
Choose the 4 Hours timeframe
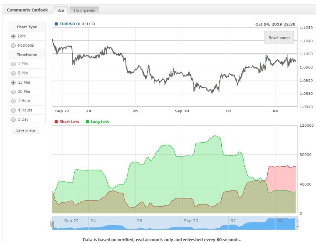(x=13, y=110)
